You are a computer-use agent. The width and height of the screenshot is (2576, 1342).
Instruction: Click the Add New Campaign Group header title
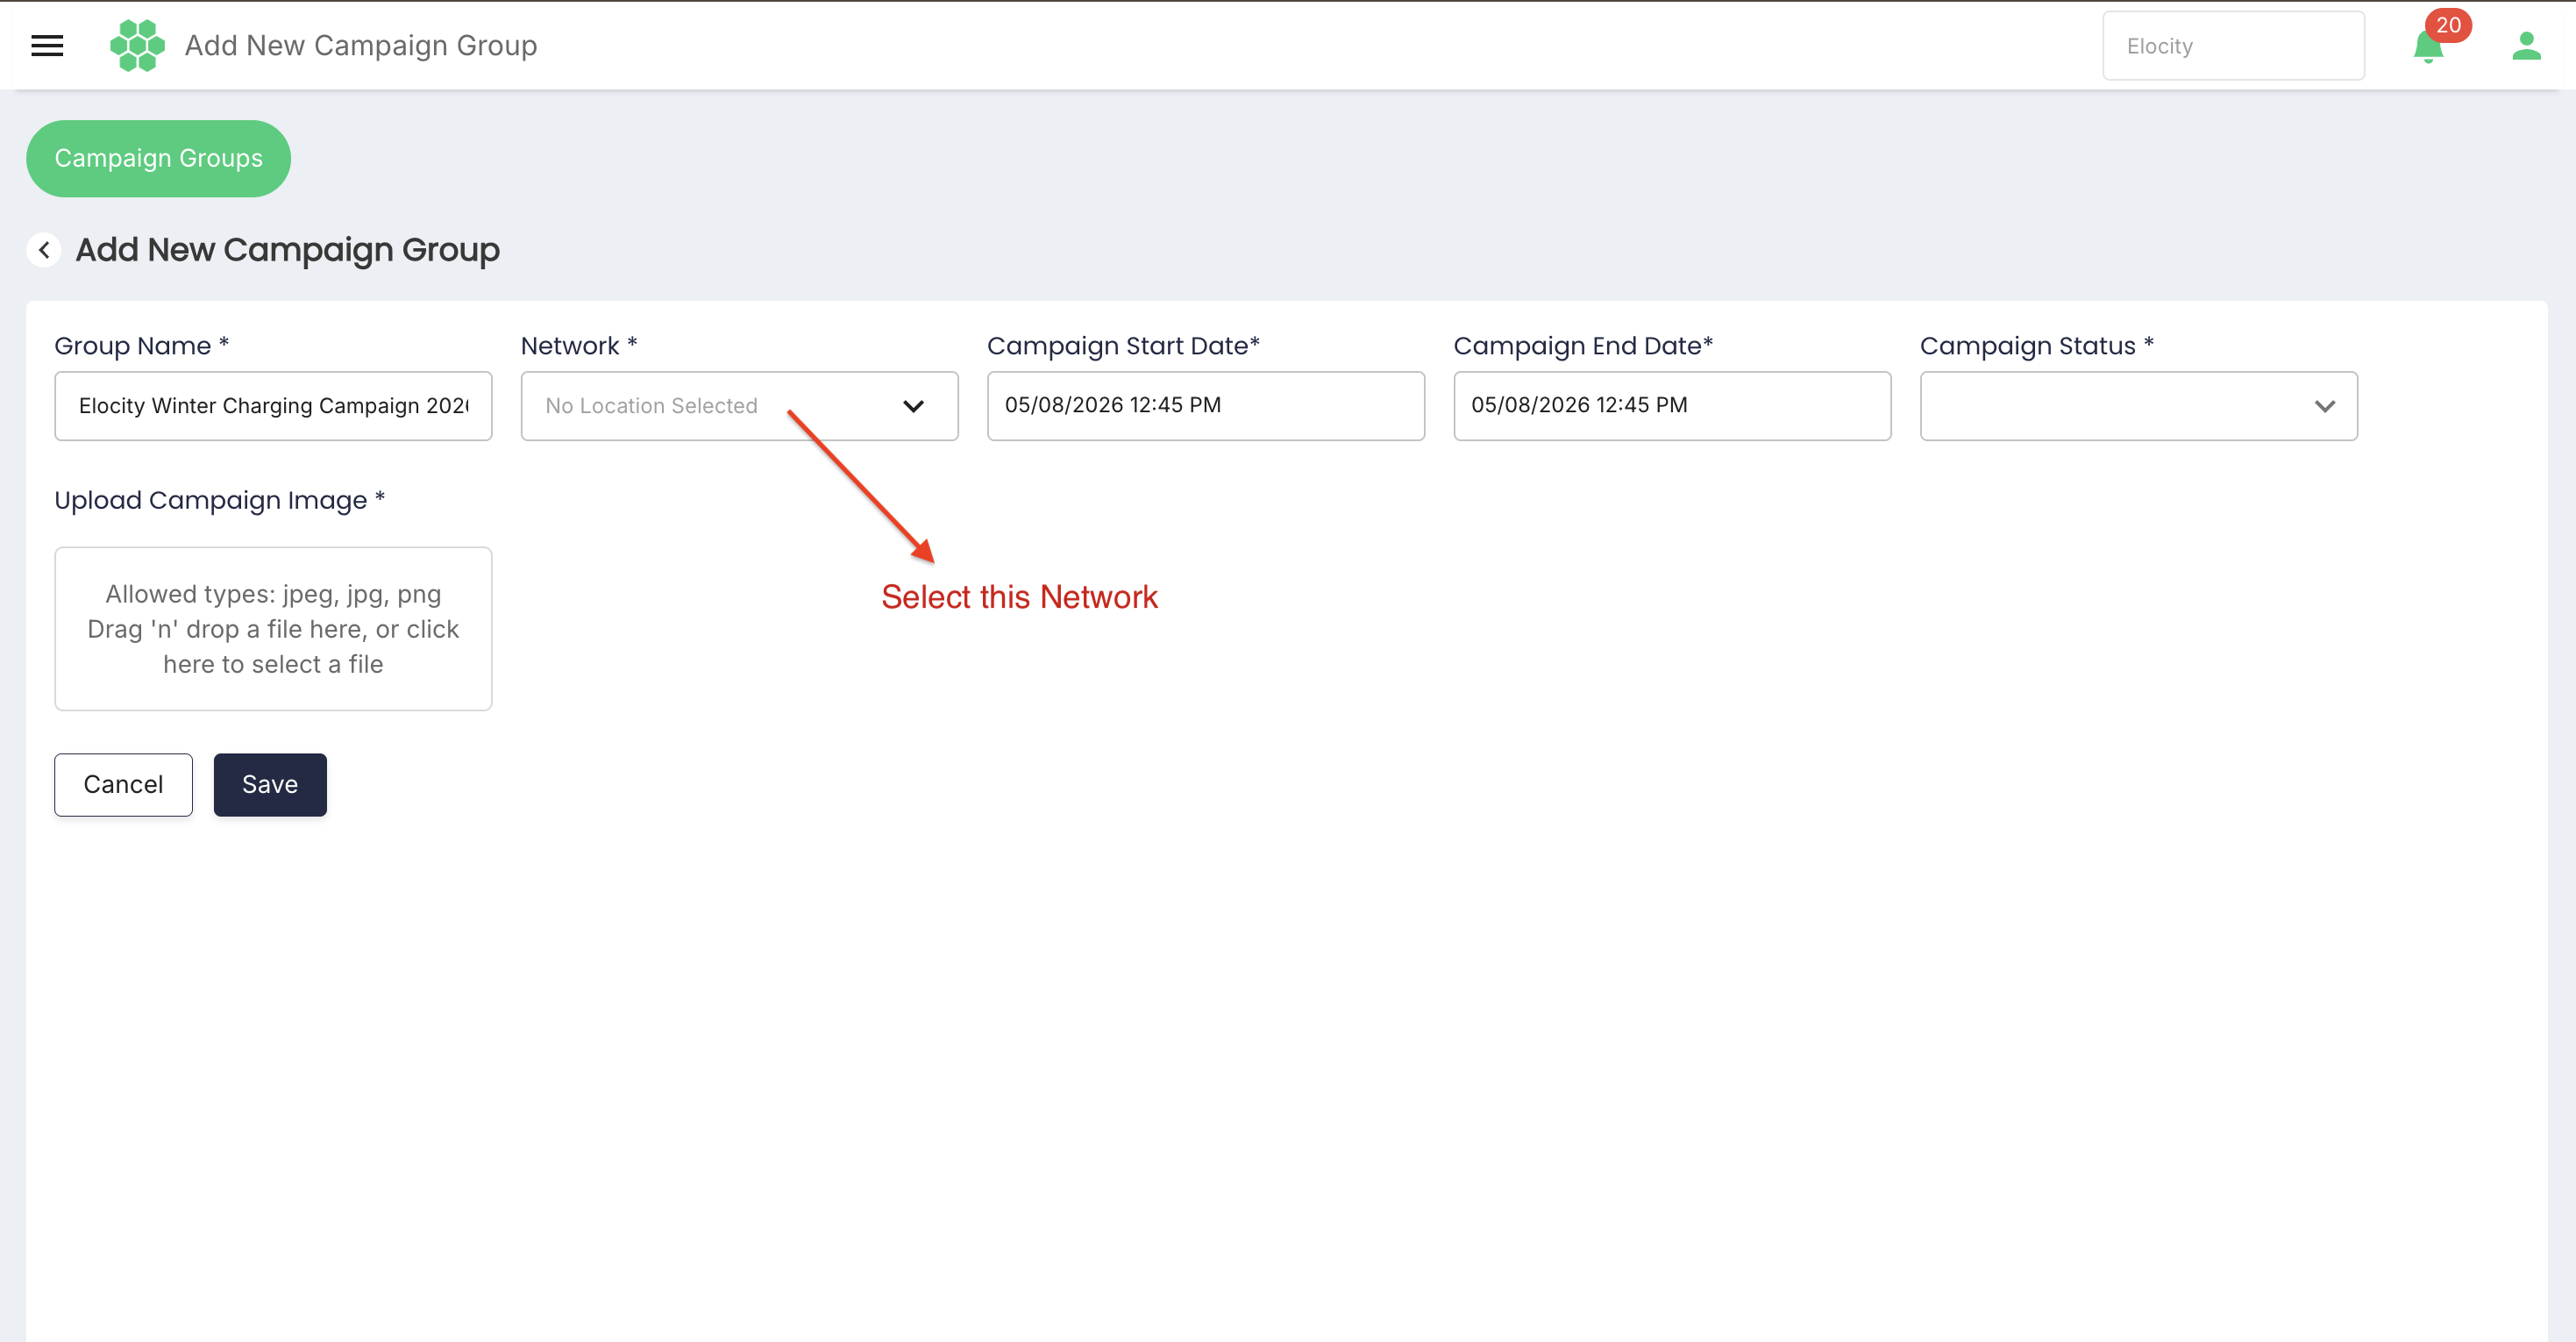coord(361,45)
